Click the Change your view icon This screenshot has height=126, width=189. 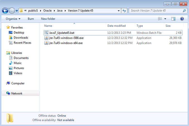click(x=160, y=19)
